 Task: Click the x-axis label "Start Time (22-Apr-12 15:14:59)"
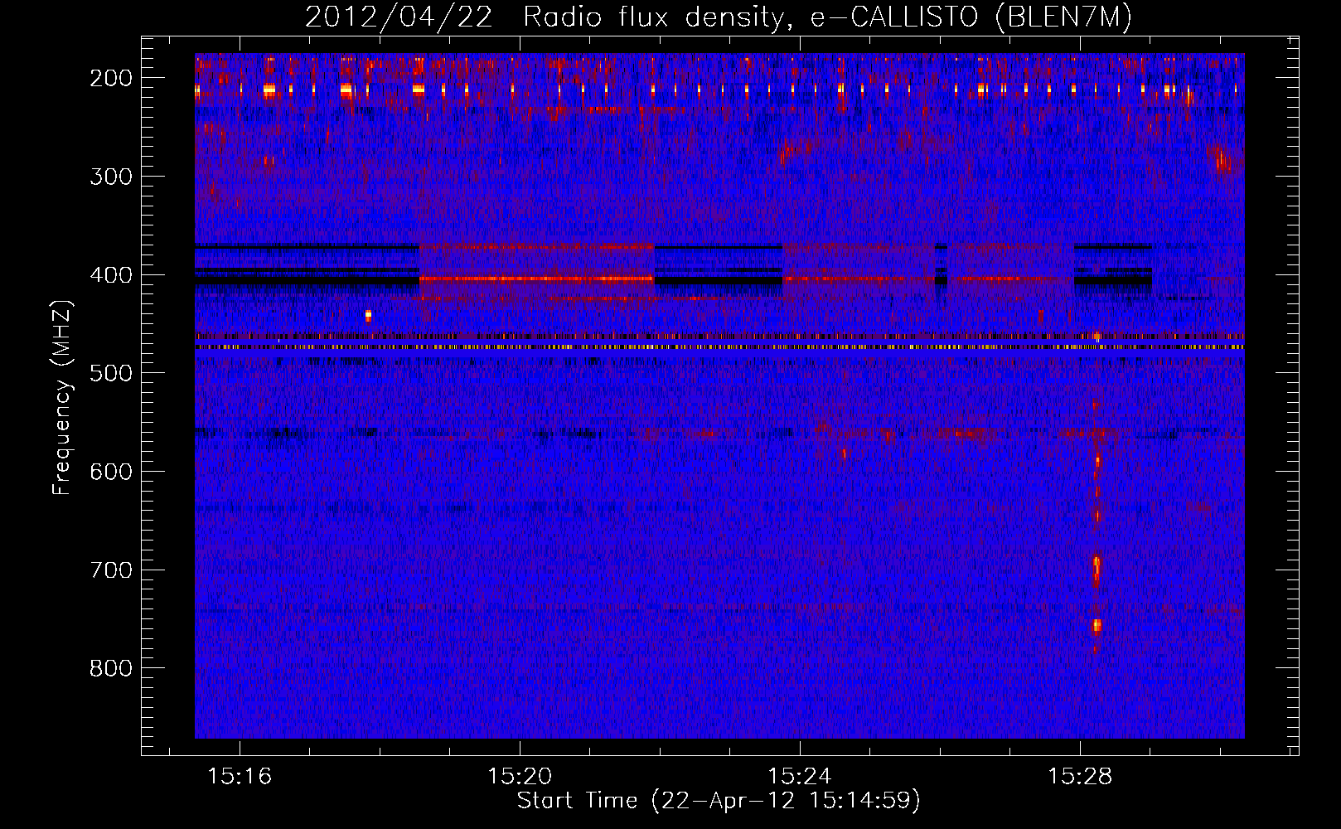point(719,801)
